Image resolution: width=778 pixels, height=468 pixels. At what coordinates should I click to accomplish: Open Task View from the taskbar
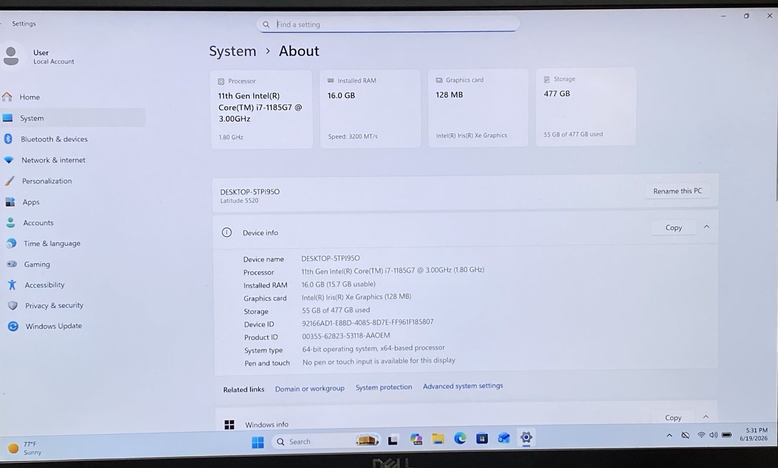tap(393, 440)
